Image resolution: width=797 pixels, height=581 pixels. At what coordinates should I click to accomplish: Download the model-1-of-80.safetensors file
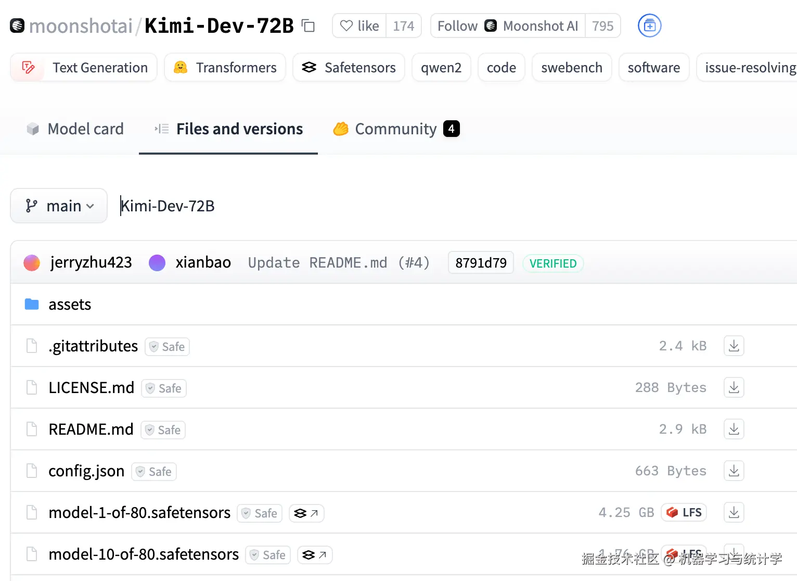coord(734,512)
